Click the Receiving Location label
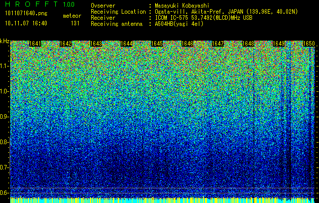The height and width of the screenshot is (203, 319). (x=118, y=12)
